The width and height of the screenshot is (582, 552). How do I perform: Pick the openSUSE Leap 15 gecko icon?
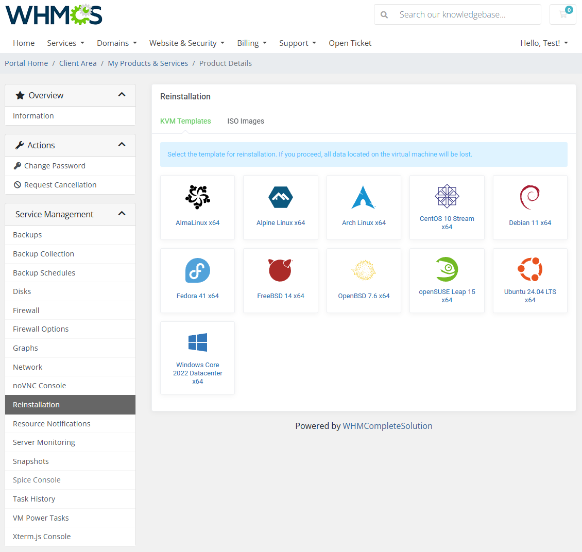447,269
